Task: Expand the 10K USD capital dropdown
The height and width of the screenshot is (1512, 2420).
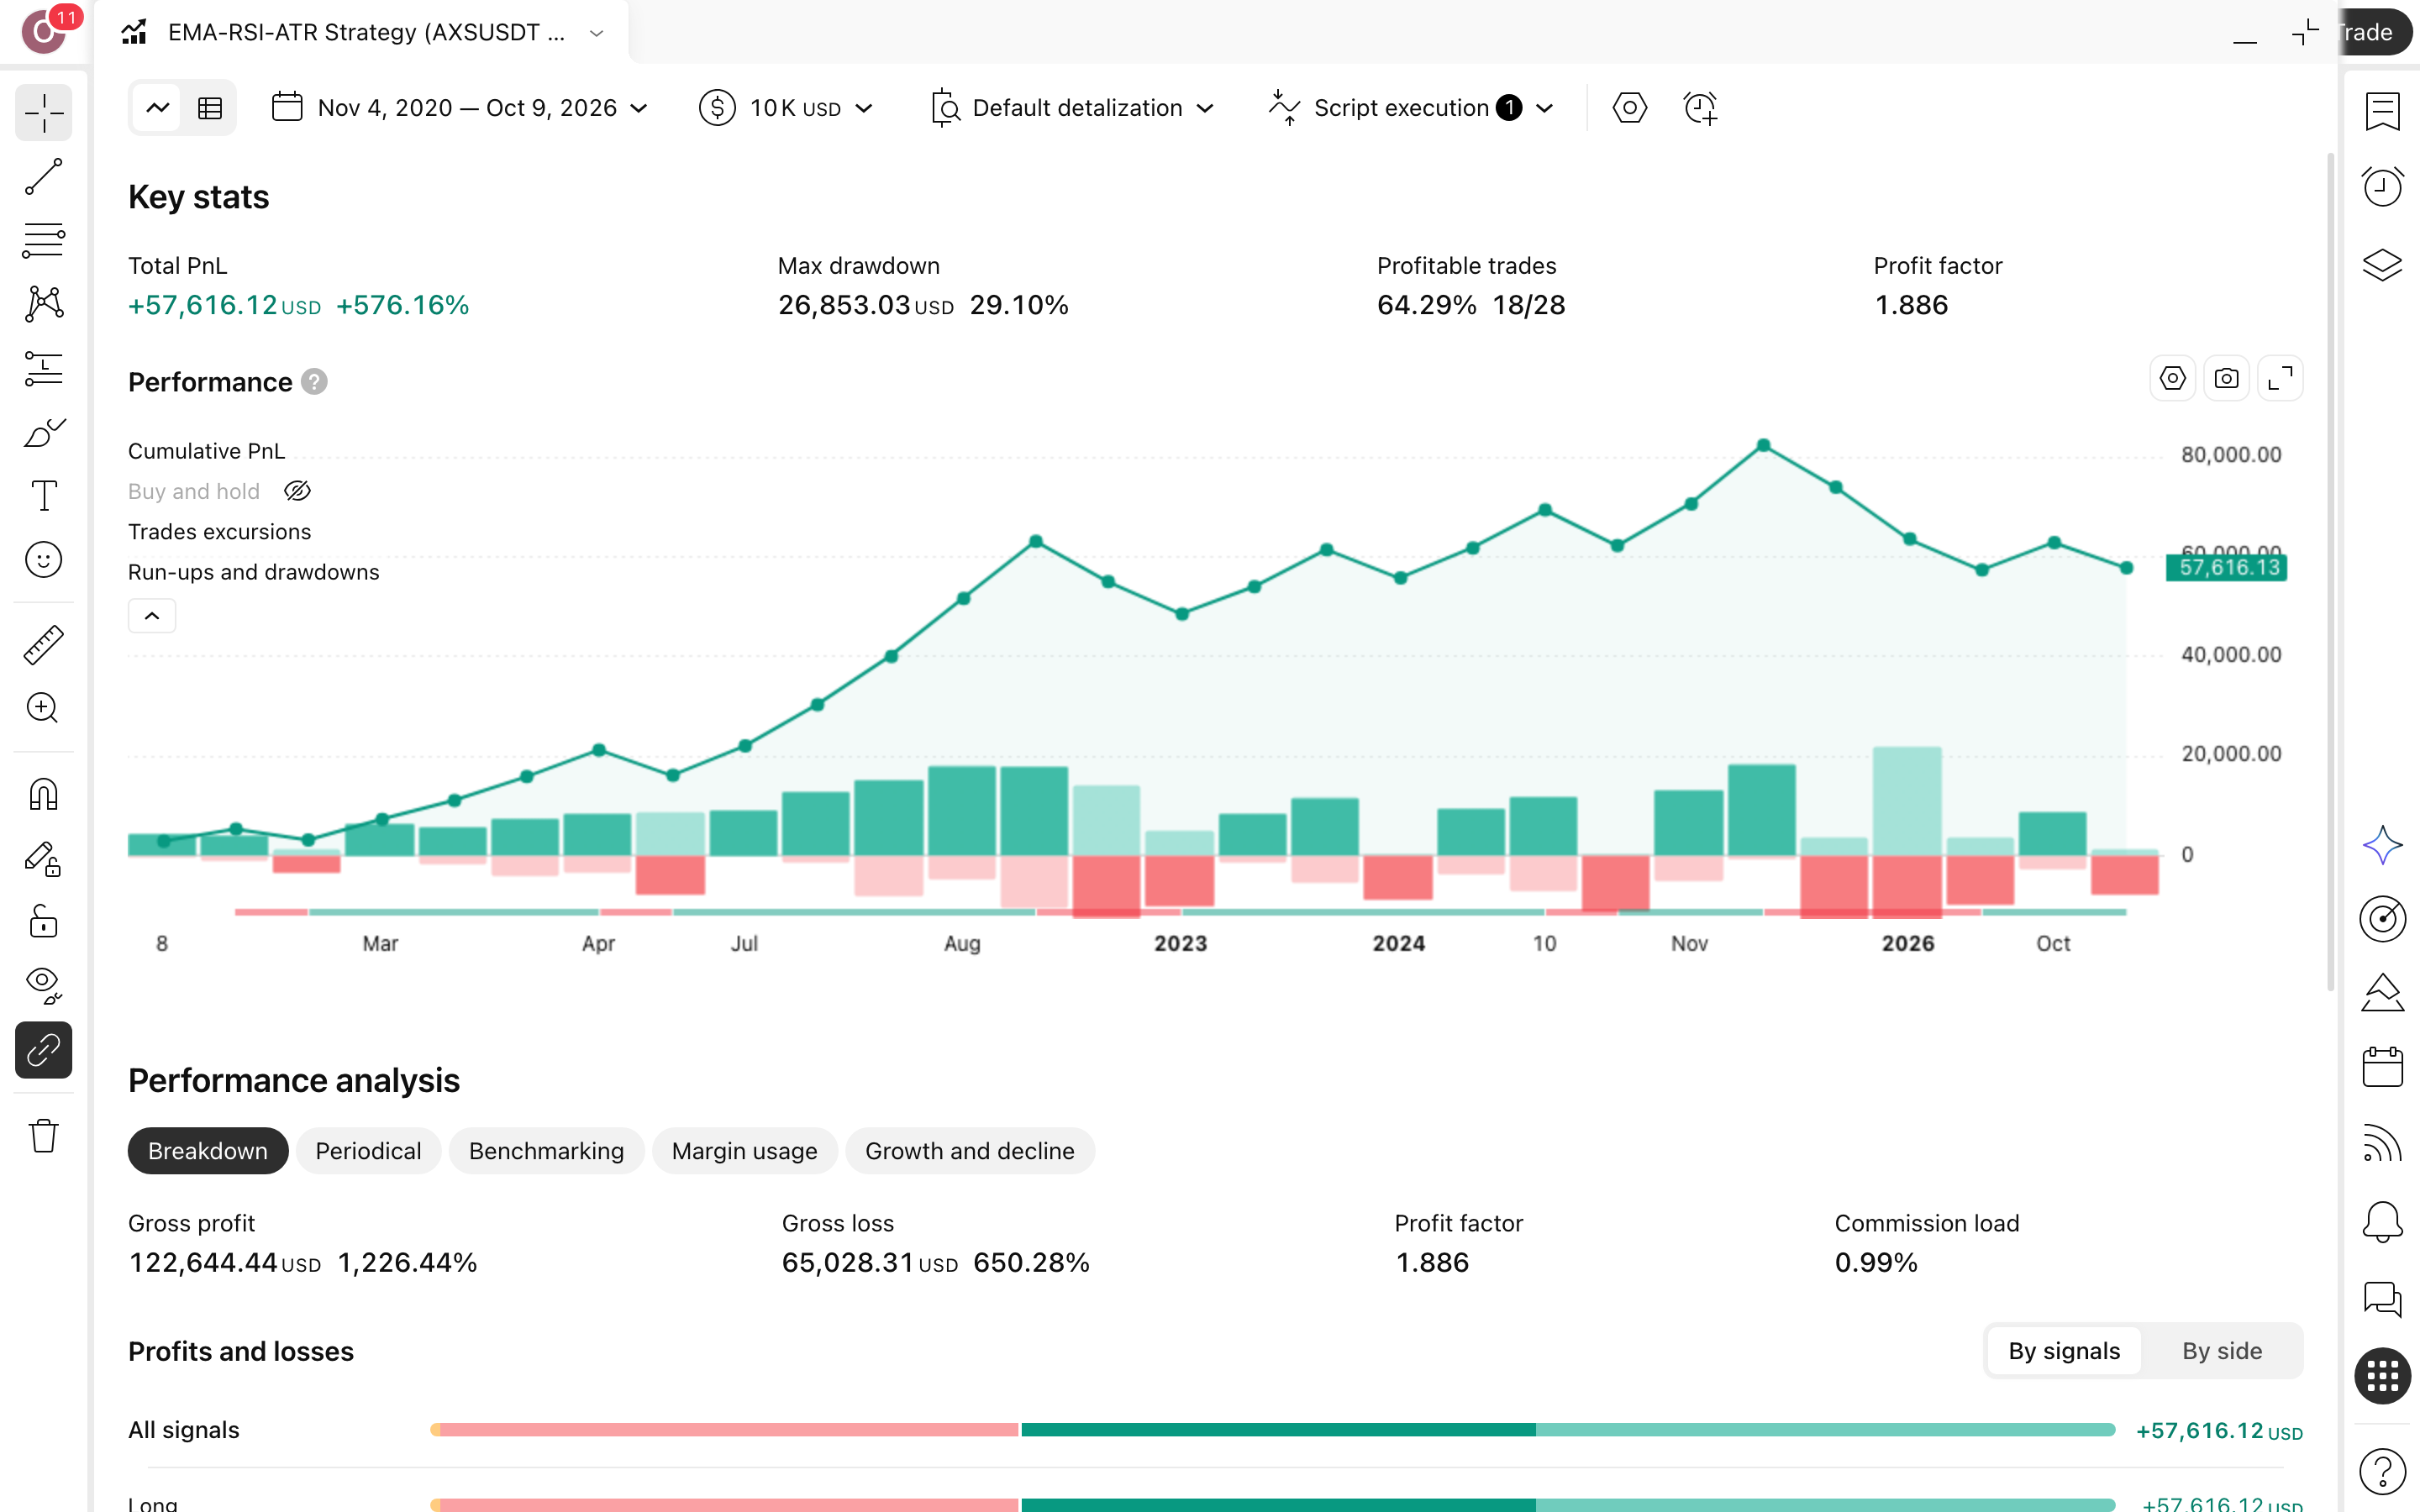Action: [x=787, y=108]
